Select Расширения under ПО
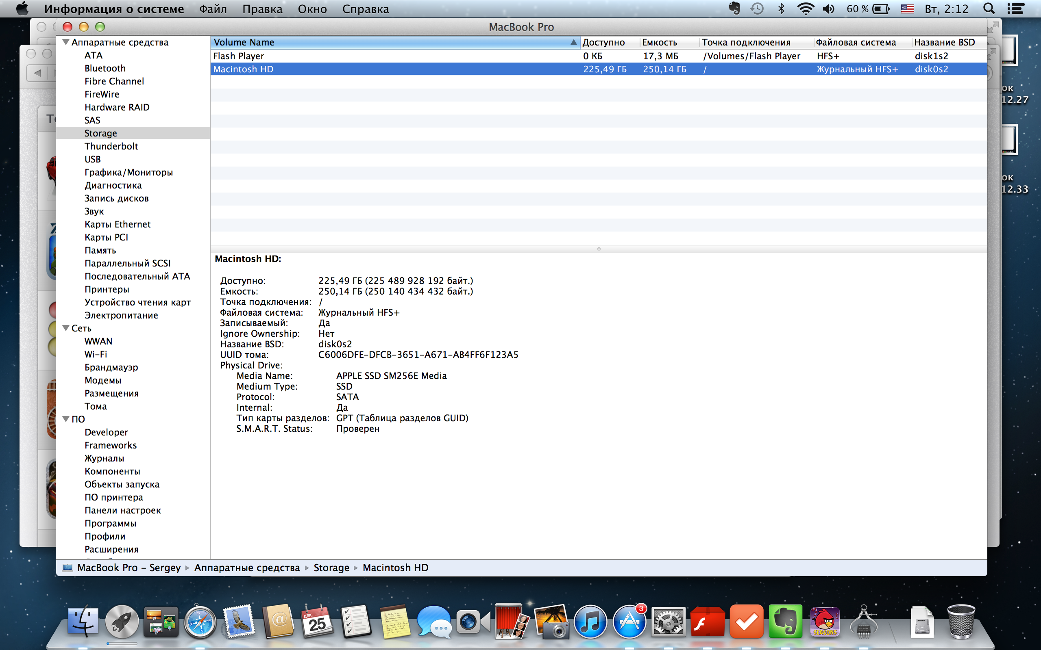Viewport: 1041px width, 650px height. pos(111,549)
